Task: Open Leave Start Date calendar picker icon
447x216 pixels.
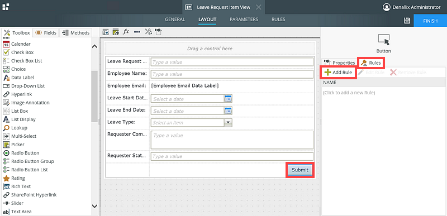Action: pyautogui.click(x=228, y=99)
